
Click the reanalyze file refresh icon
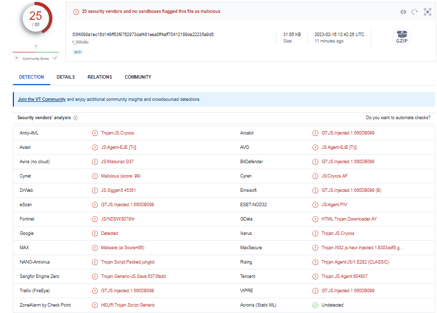pos(415,11)
